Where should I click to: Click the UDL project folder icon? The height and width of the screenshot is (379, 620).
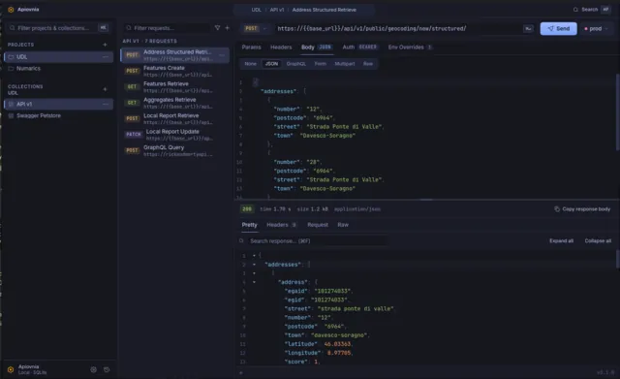(x=11, y=57)
